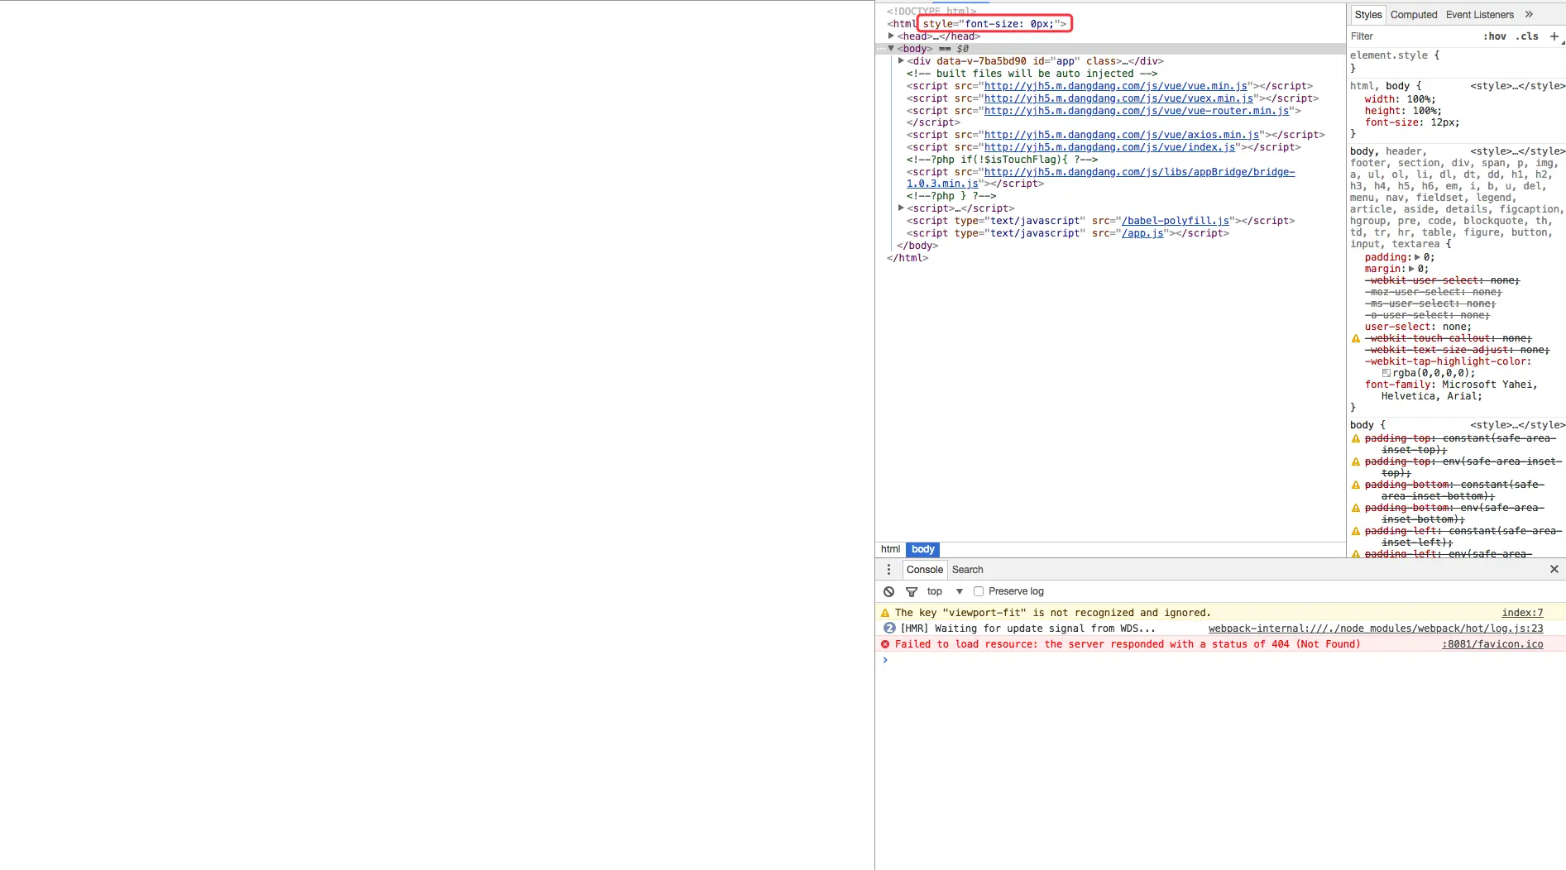Select the '?php if(!$isTouchFlag)' comment line
The width and height of the screenshot is (1566, 870).
[1002, 160]
